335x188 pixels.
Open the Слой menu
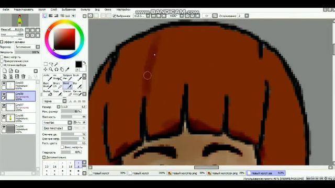(54, 9)
